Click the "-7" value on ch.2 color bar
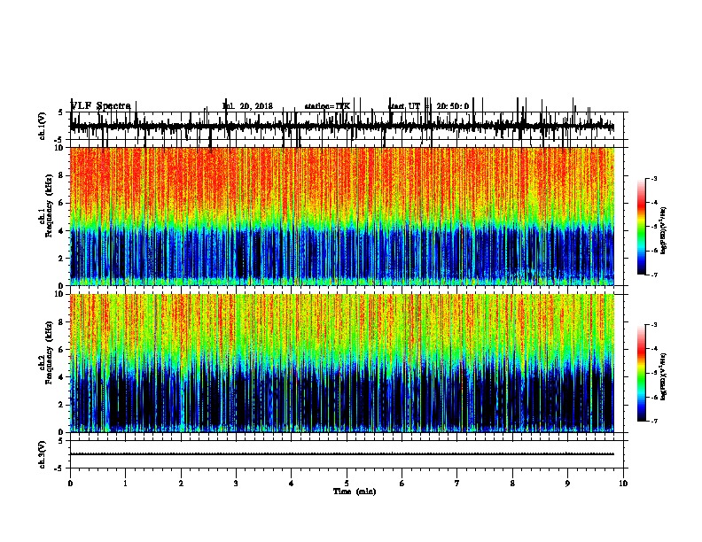 tap(654, 421)
